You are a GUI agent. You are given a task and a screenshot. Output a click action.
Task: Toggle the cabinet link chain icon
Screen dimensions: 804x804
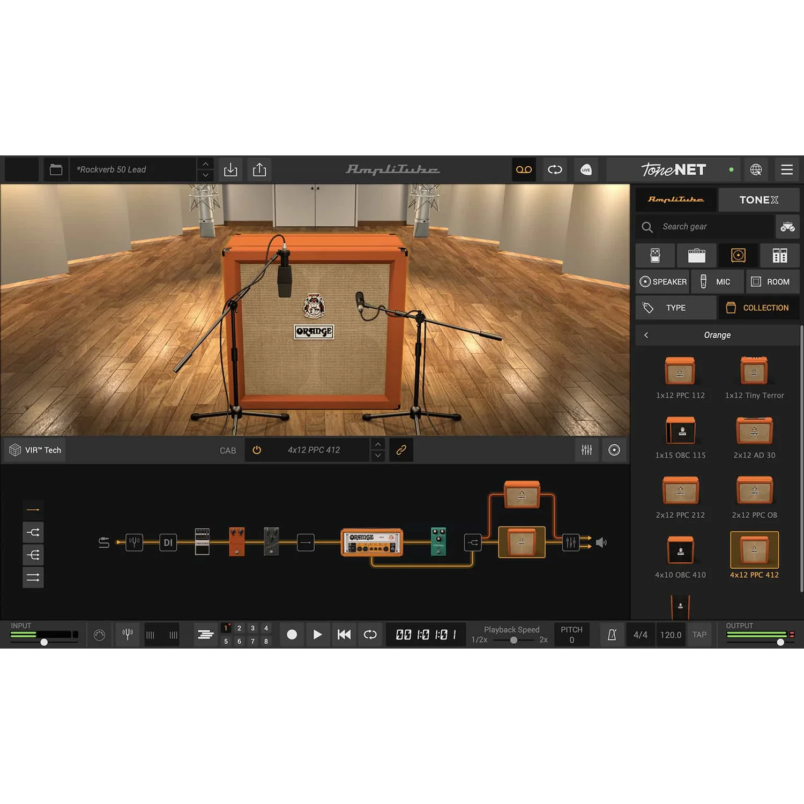tap(401, 450)
